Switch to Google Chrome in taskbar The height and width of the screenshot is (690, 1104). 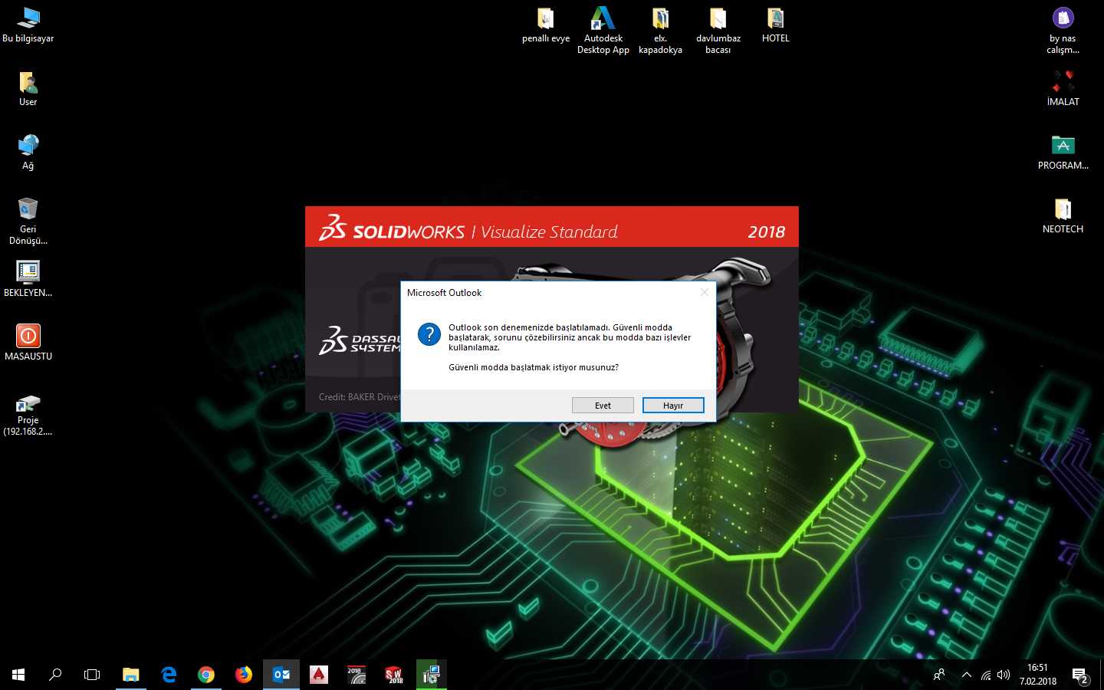click(x=206, y=675)
